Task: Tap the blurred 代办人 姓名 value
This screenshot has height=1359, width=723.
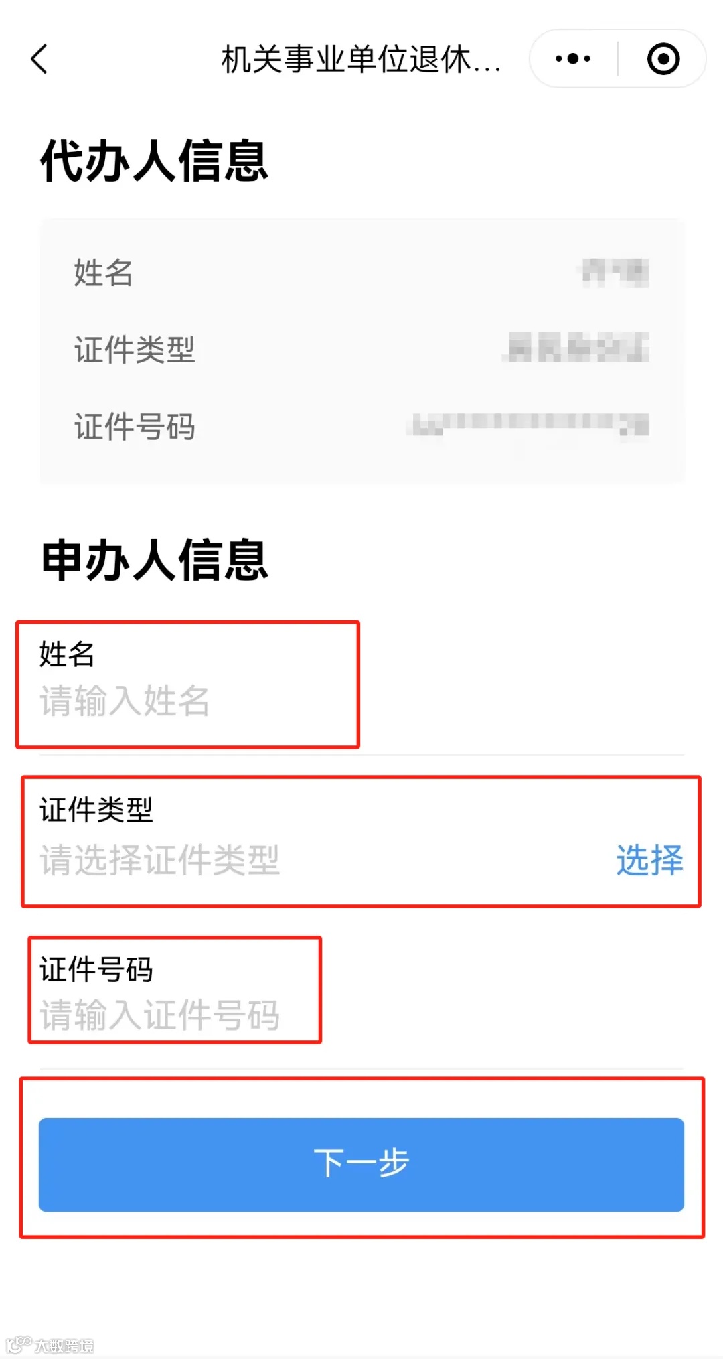Action: [x=615, y=273]
